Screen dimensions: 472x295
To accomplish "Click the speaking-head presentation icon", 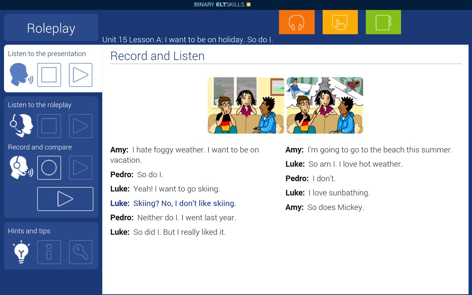I will click(x=21, y=75).
